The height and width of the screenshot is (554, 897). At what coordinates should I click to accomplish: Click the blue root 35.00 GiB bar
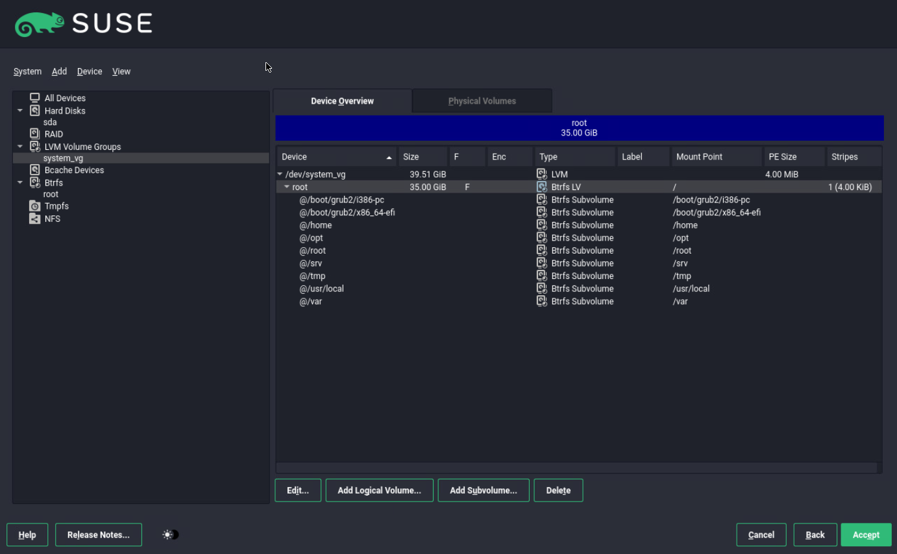pyautogui.click(x=580, y=128)
